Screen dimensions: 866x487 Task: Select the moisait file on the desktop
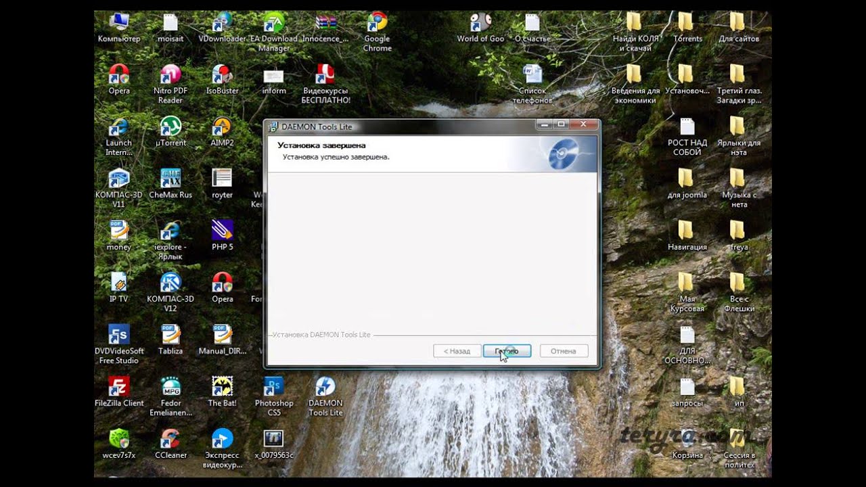tap(170, 27)
